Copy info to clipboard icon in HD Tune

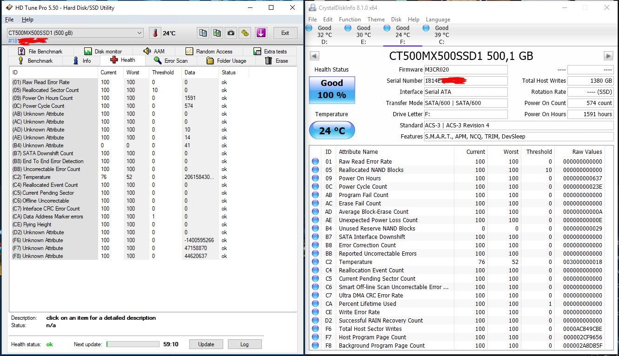203,33
